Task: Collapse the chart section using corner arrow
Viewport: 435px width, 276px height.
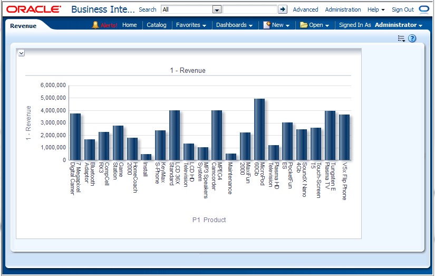Action: pyautogui.click(x=21, y=53)
